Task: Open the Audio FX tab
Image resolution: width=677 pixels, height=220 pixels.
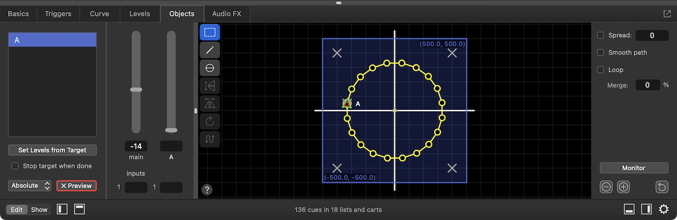Action: (227, 14)
